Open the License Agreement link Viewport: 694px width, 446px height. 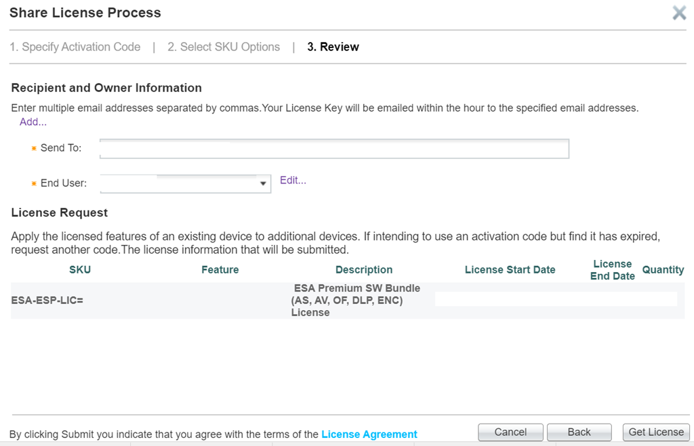pyautogui.click(x=369, y=434)
